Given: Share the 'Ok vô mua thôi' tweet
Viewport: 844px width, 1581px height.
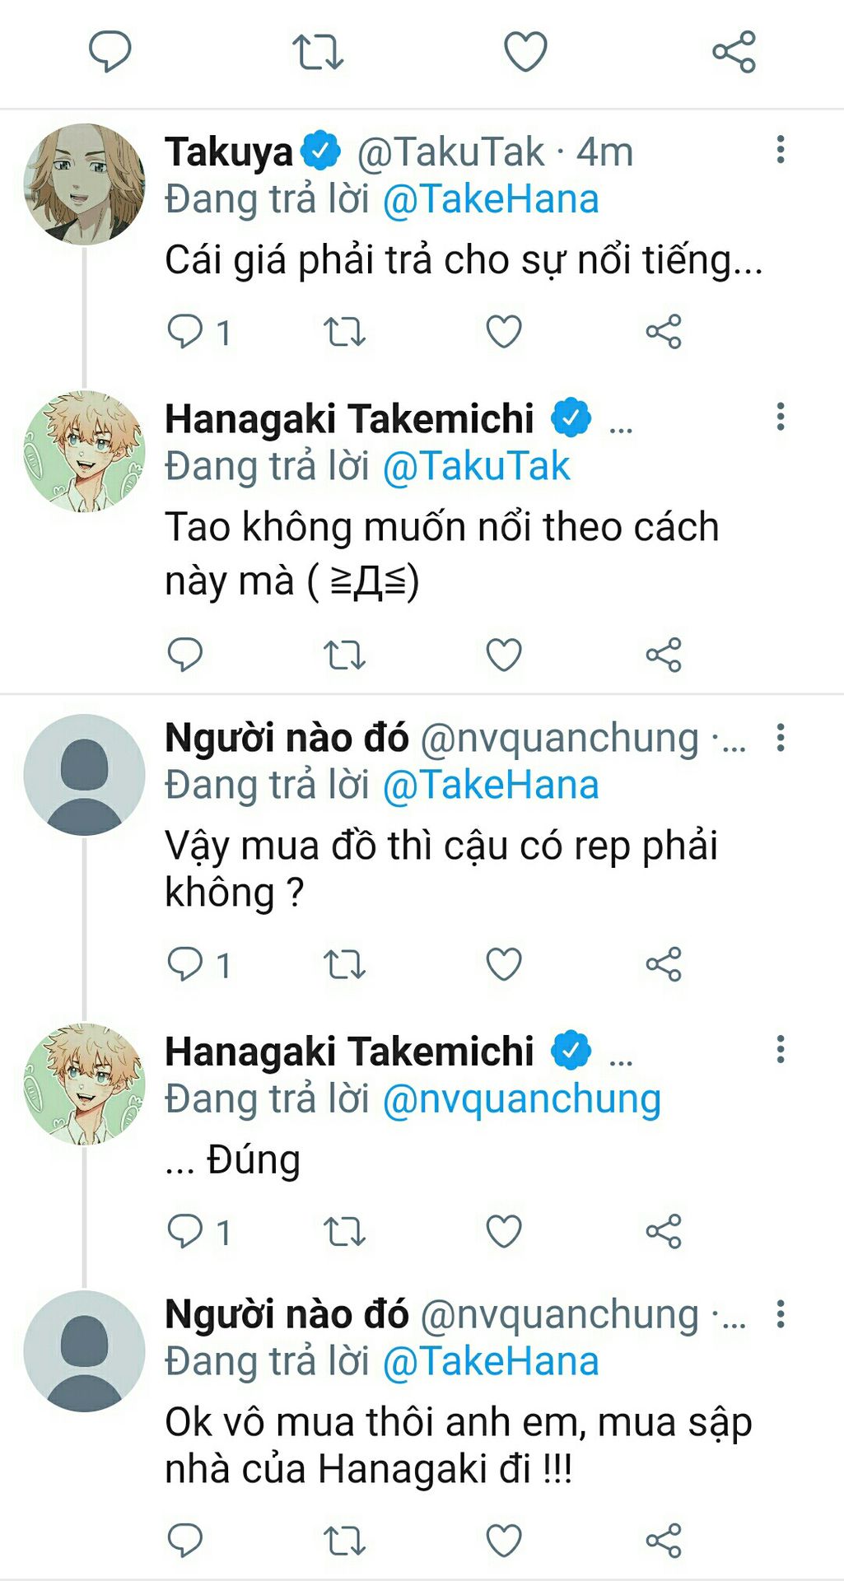Looking at the screenshot, I should [x=664, y=1541].
